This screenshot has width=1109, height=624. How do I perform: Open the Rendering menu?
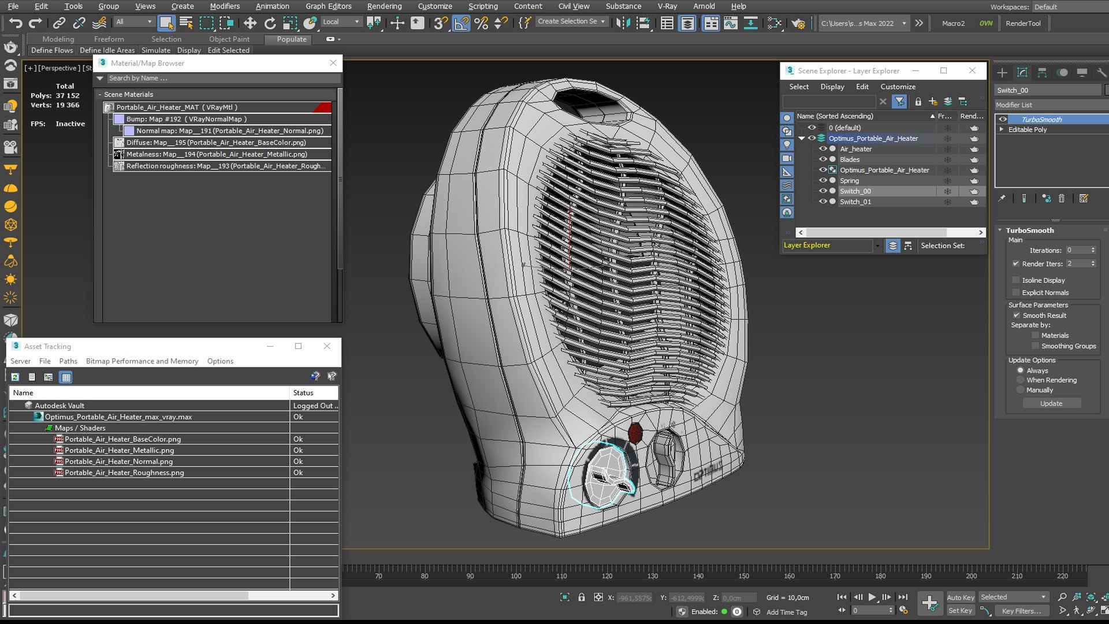[x=384, y=6]
